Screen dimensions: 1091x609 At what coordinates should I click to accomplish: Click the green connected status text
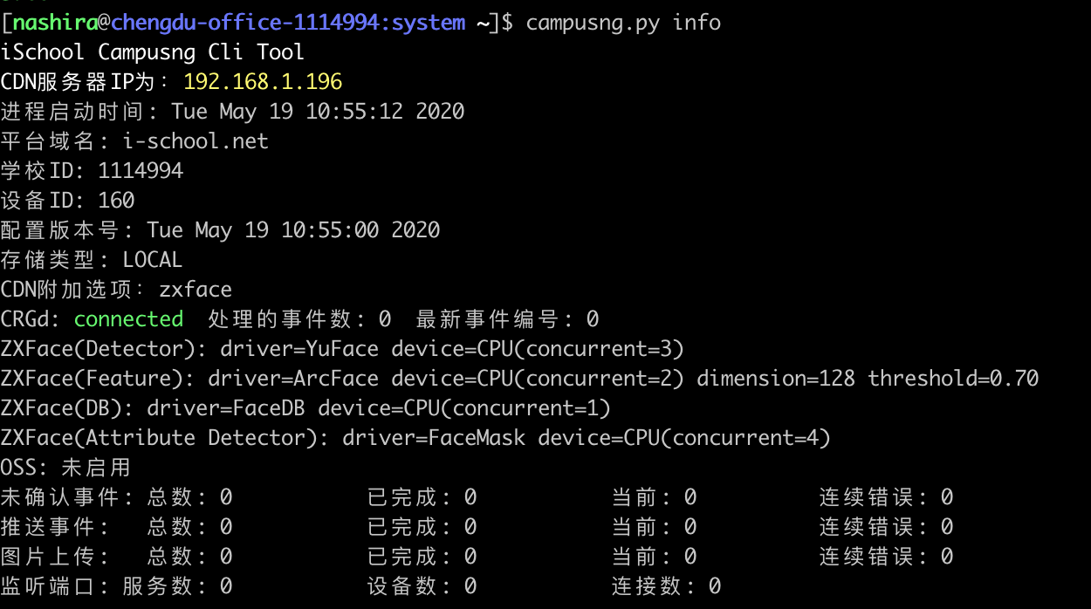[x=128, y=319]
